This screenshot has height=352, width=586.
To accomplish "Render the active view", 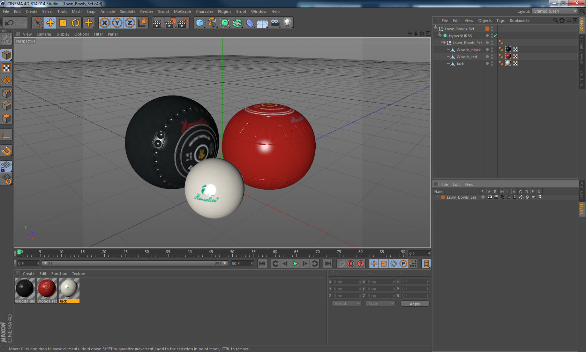I will (x=158, y=23).
